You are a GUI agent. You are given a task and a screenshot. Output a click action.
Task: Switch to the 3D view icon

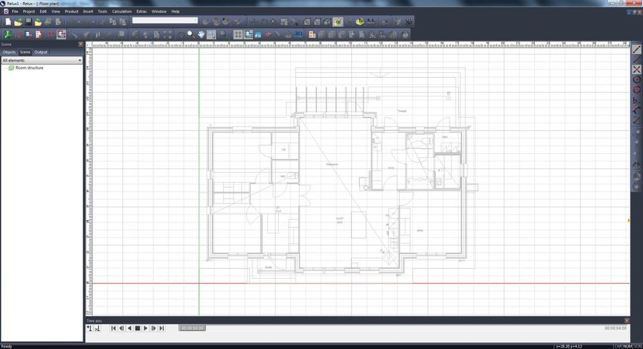click(x=298, y=35)
